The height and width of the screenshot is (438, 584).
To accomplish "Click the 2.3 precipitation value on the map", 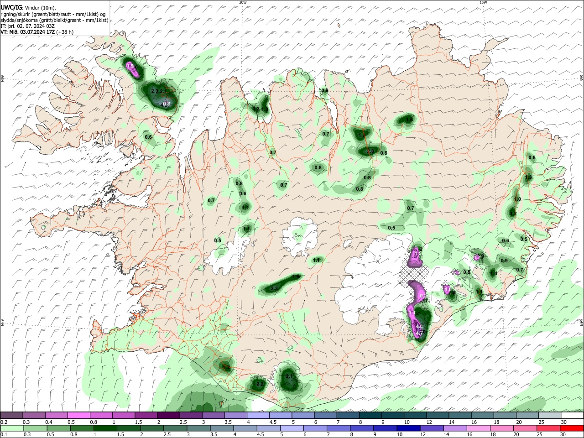I will pyautogui.click(x=274, y=289).
